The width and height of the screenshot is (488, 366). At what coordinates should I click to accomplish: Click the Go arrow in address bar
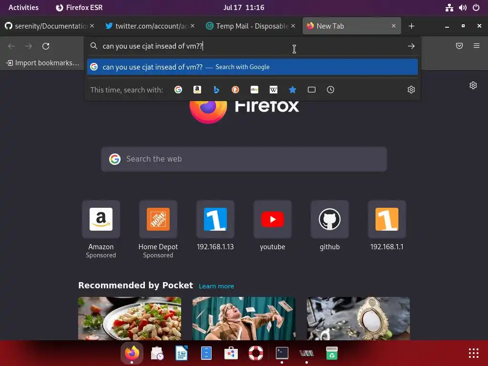coord(411,46)
